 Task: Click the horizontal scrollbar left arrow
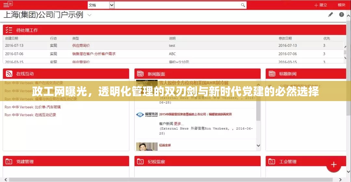coord(6,180)
